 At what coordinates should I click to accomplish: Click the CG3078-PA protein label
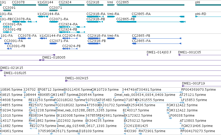click(x=27, y=36)
